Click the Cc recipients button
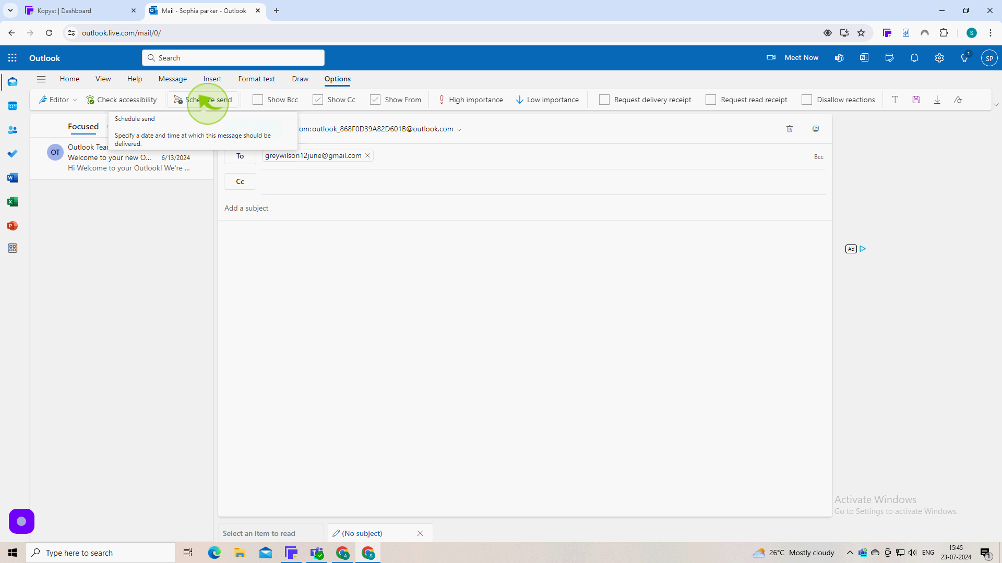Viewport: 1002px width, 563px height. click(240, 181)
